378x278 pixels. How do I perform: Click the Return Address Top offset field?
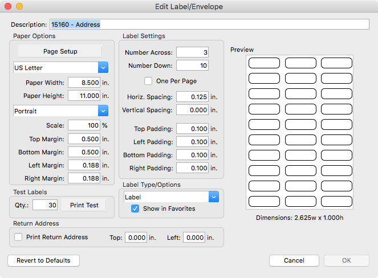click(x=136, y=238)
